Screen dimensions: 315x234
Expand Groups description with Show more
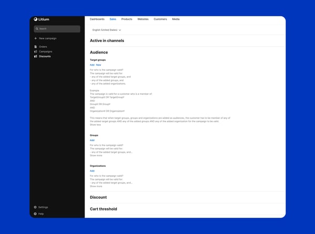pyautogui.click(x=96, y=155)
